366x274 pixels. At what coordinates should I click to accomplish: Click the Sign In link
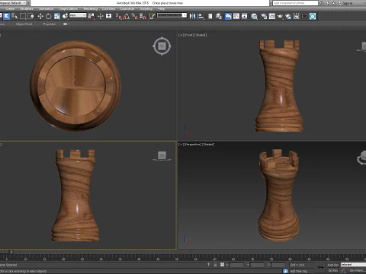tap(348, 3)
